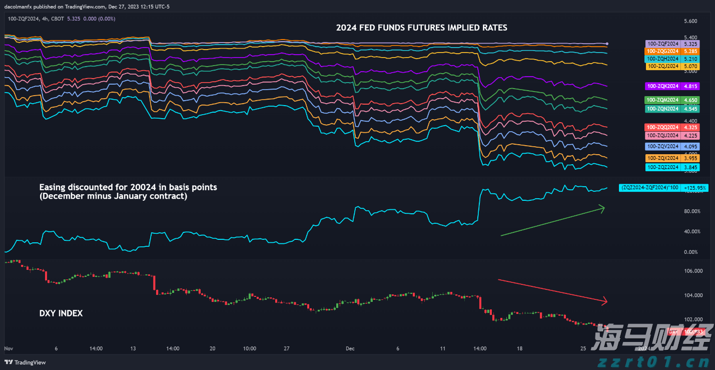The width and height of the screenshot is (715, 370).
Task: Select the purple 100-ZQK2024 label
Action: tap(673, 86)
